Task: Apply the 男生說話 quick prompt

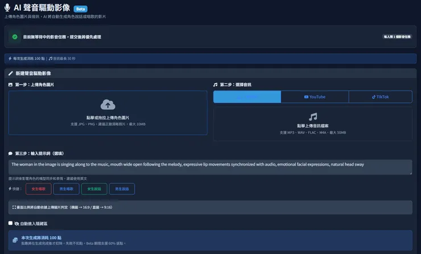Action: [x=122, y=189]
